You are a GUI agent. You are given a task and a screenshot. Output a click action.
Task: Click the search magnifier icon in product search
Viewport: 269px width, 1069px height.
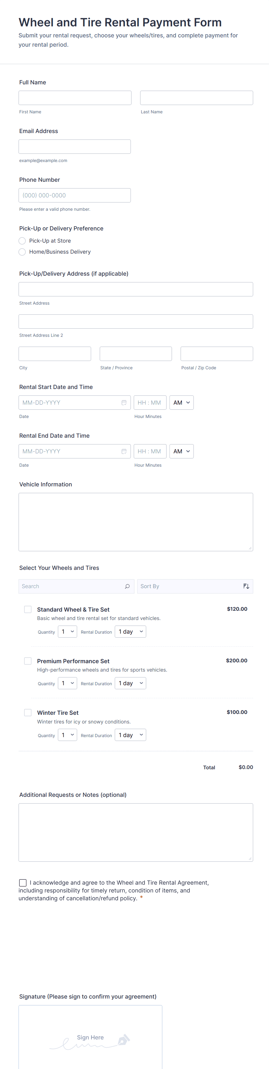127,586
